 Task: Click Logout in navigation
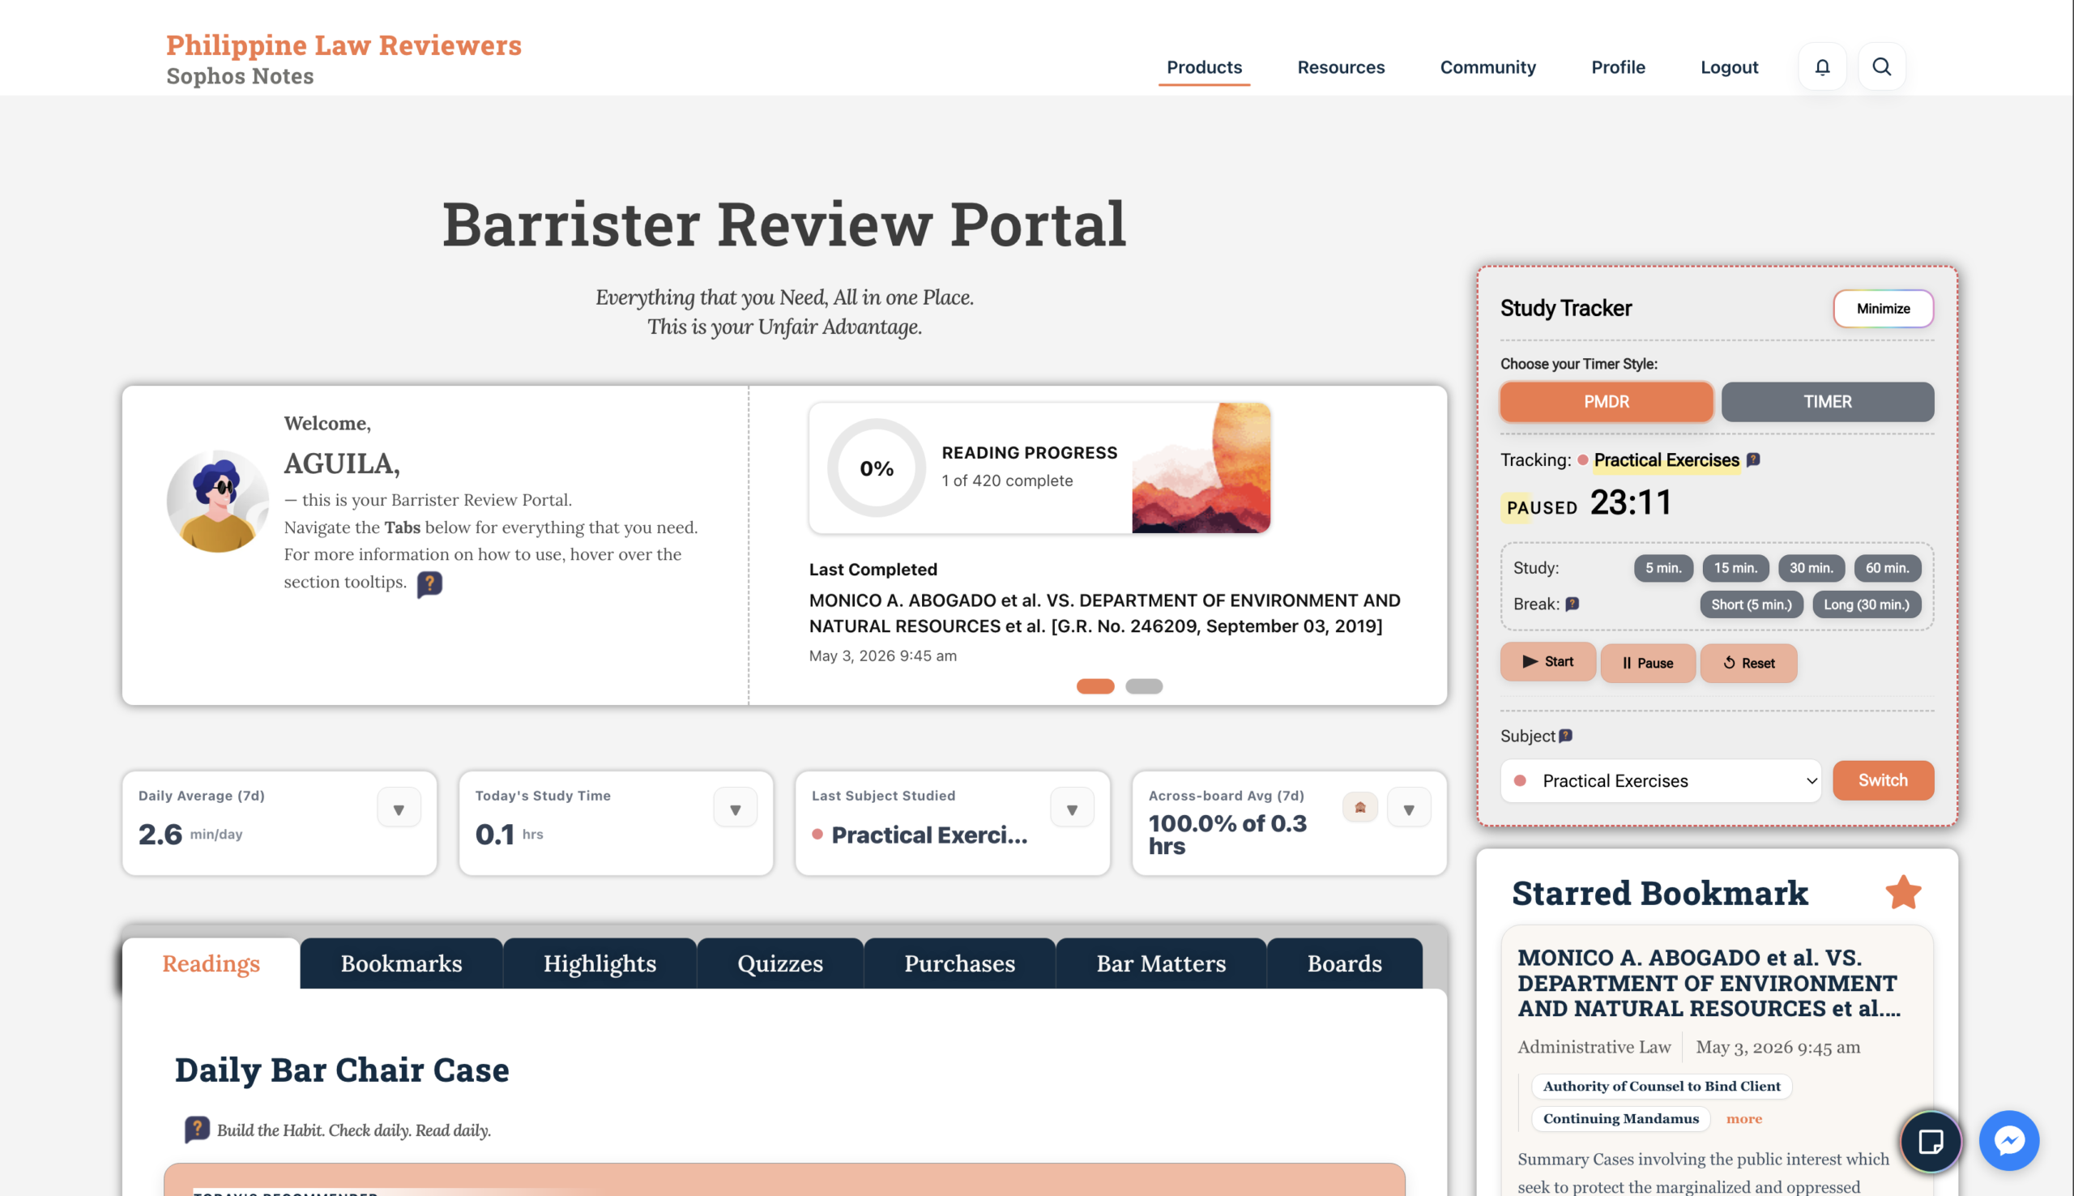click(x=1728, y=67)
